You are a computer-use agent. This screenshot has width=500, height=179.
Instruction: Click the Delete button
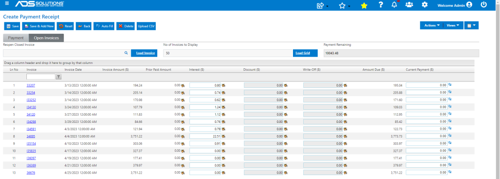tap(125, 26)
